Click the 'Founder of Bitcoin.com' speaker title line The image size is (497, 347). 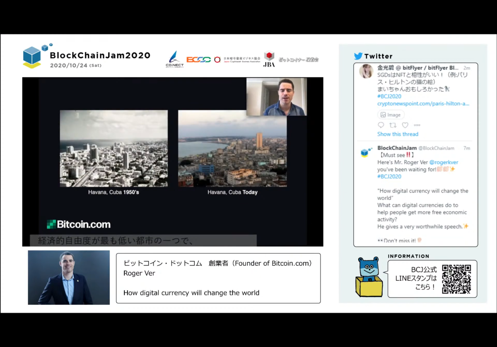[x=218, y=263]
